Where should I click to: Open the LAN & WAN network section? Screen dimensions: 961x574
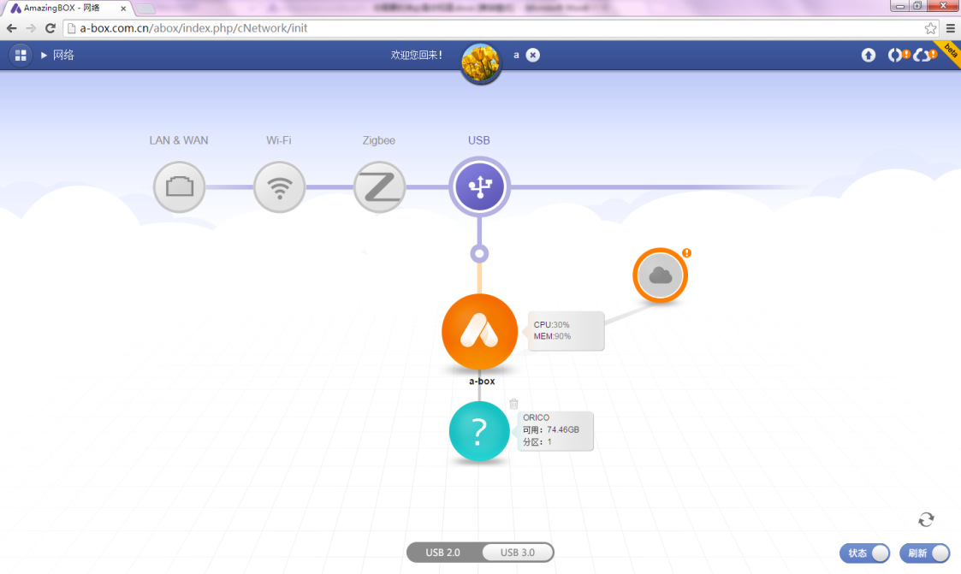pos(179,187)
